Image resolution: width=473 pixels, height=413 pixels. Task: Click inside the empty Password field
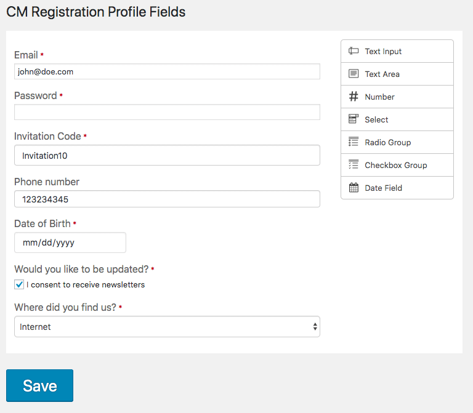[x=167, y=112]
